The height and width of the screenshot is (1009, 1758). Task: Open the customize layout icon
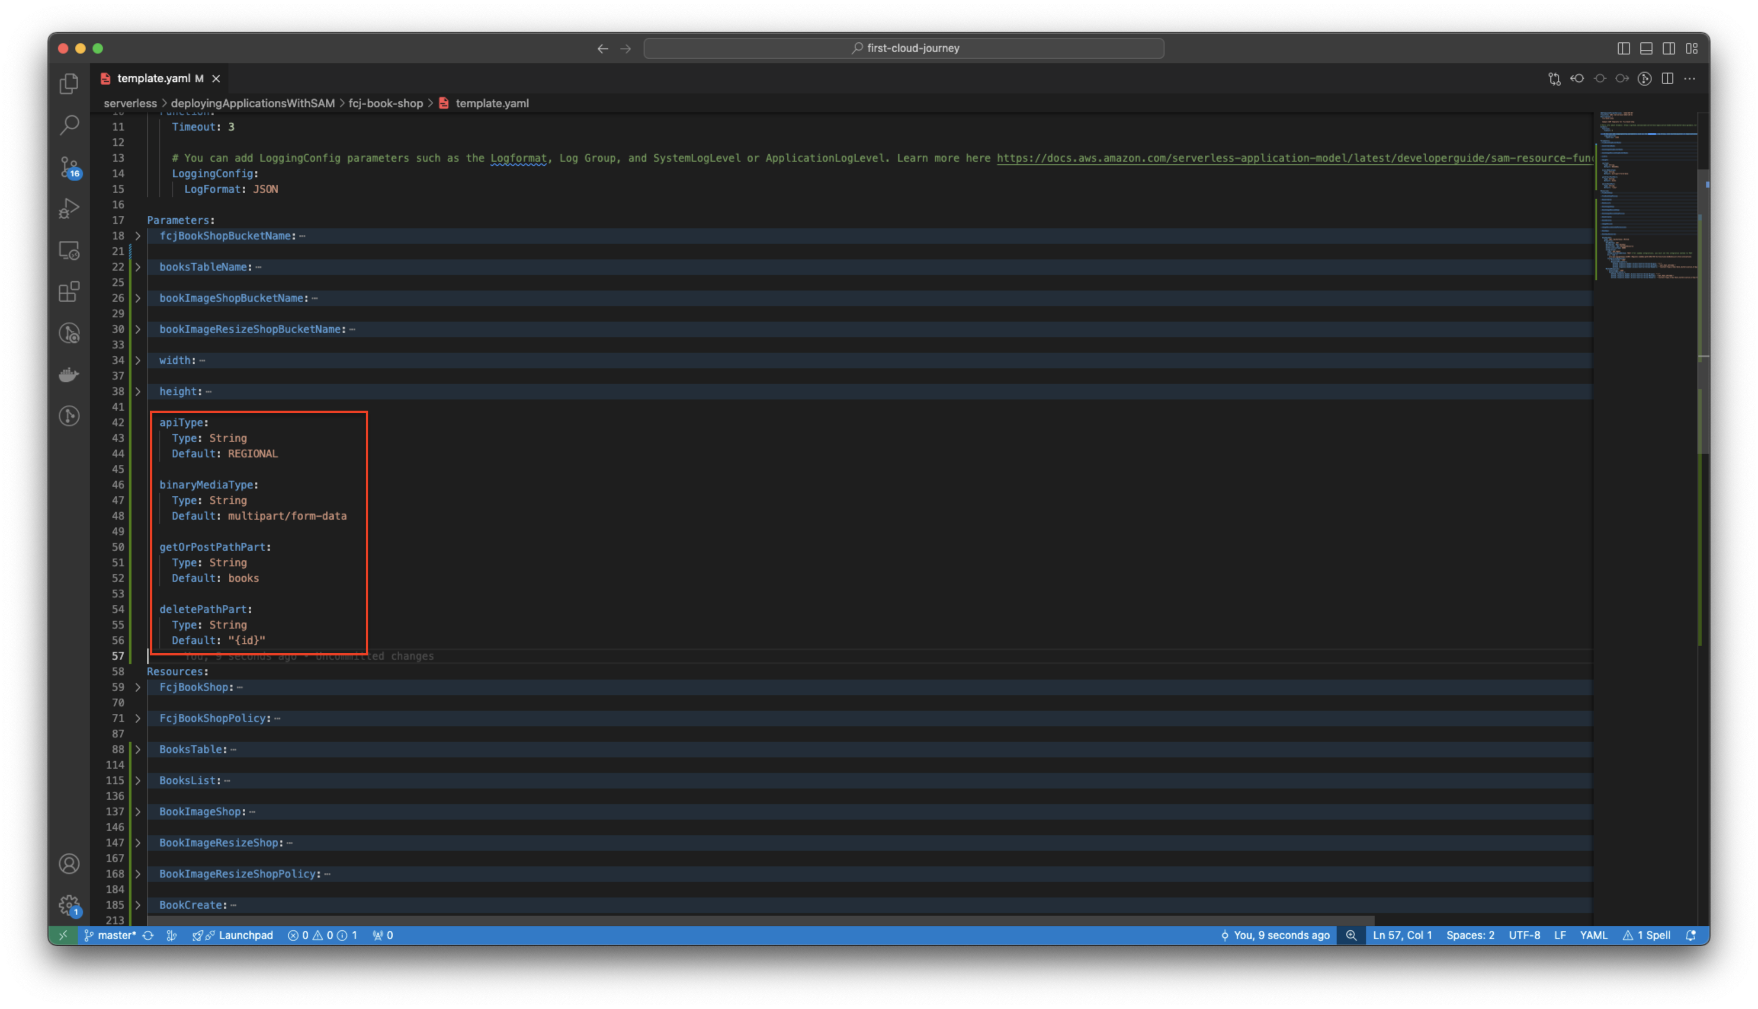(1691, 48)
